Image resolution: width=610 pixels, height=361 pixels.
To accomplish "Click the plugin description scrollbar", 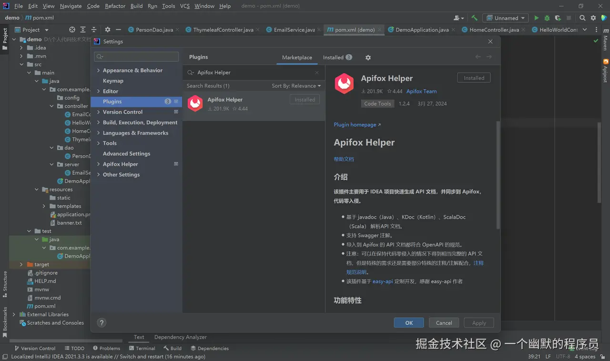I will (498, 175).
